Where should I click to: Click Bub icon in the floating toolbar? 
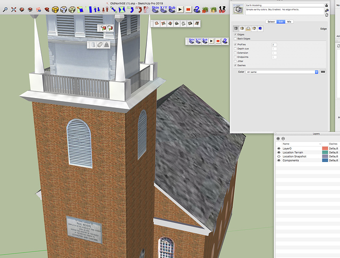[x=205, y=41]
